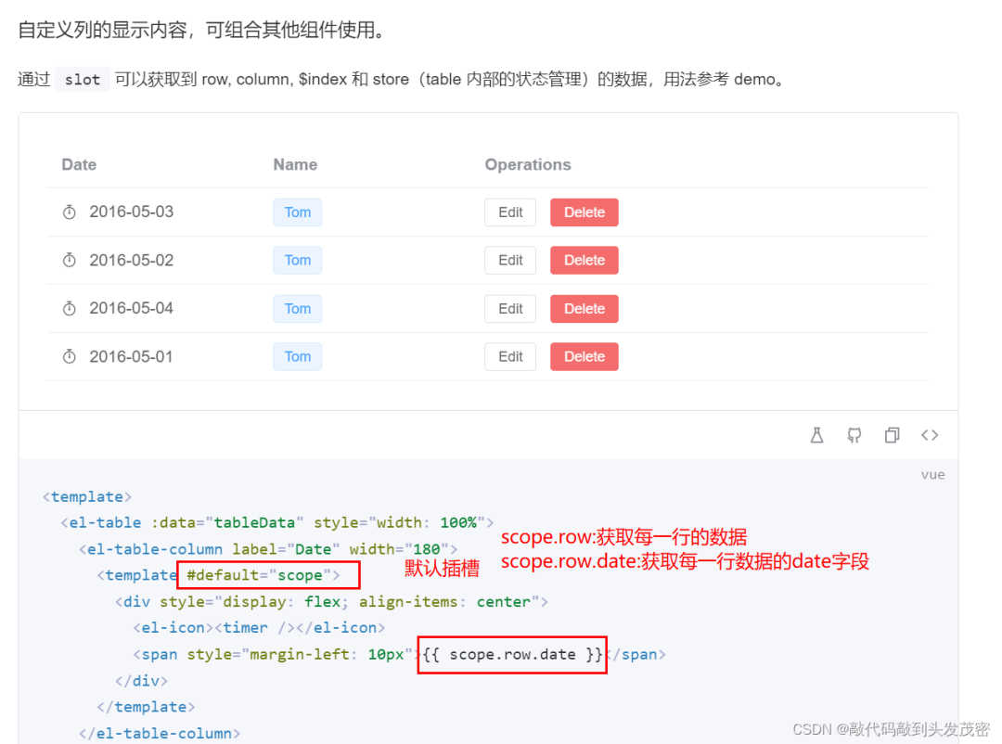Click the opening <template> line in code
The image size is (1002, 744).
(x=87, y=496)
